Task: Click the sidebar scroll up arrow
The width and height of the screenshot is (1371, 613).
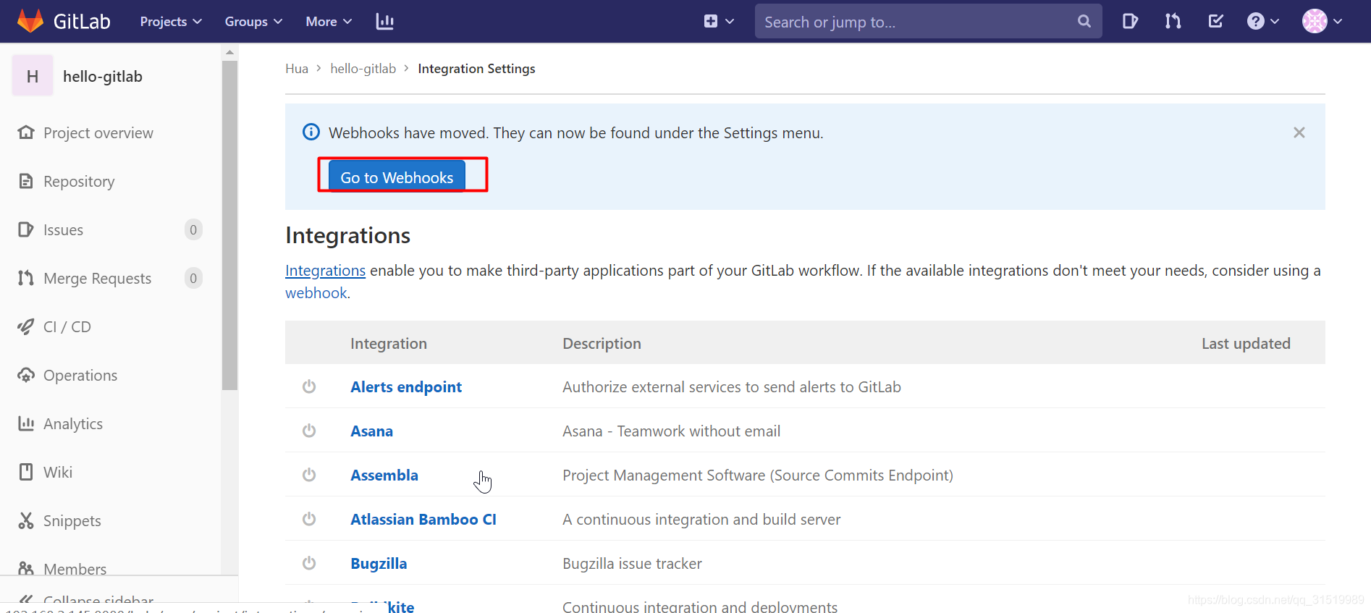Action: point(230,52)
